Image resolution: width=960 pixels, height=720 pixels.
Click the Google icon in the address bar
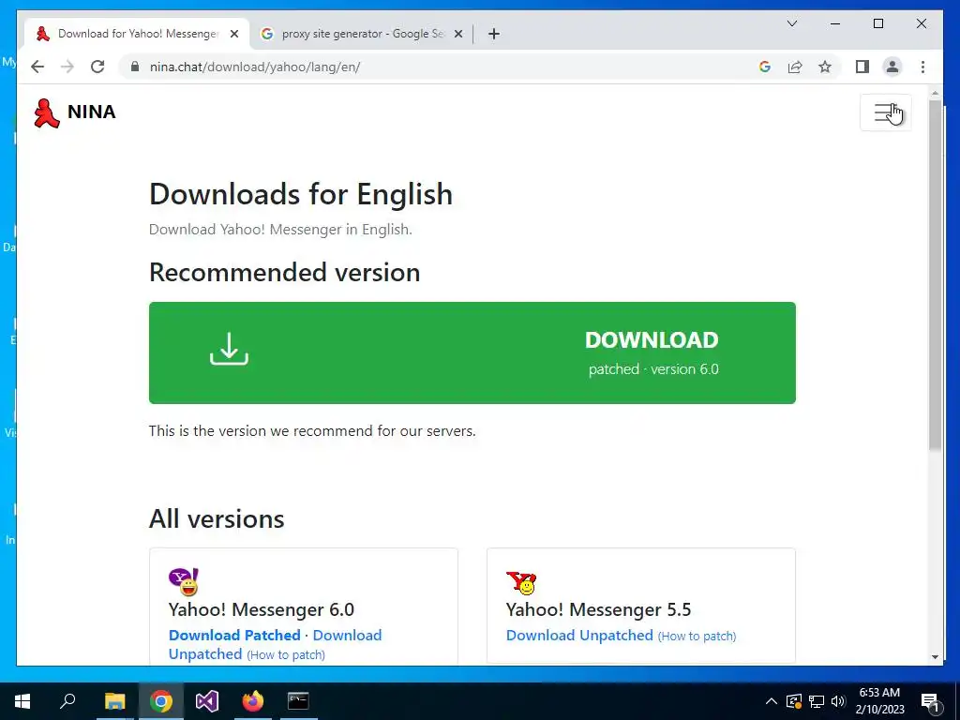(765, 67)
